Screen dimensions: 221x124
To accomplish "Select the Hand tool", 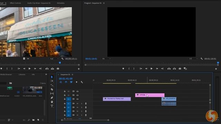I will pyautogui.click(x=52, y=102).
